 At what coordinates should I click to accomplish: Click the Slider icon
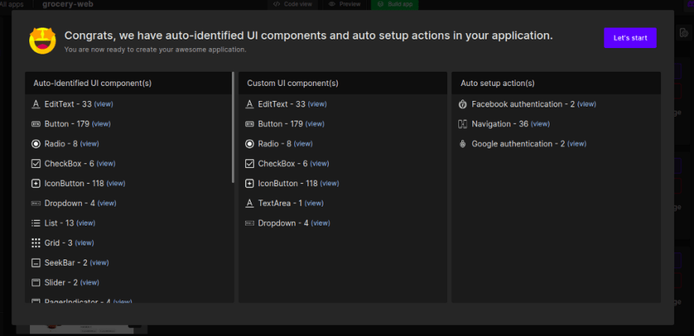click(x=35, y=282)
